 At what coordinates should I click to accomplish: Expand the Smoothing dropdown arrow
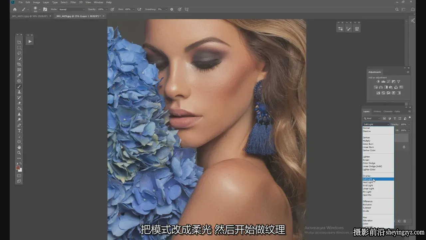166,9
